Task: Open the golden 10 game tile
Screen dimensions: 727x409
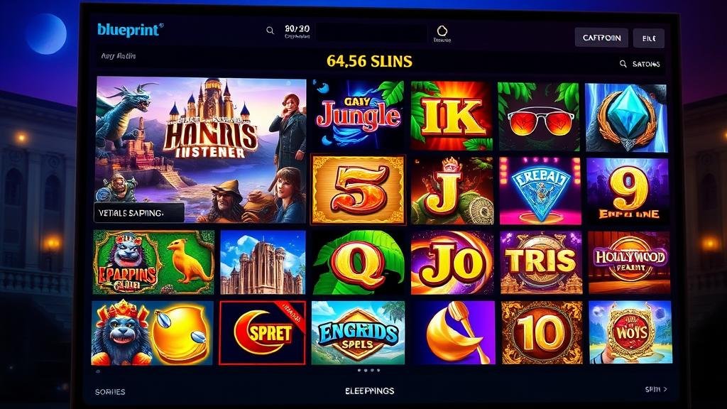Action: click(x=542, y=332)
